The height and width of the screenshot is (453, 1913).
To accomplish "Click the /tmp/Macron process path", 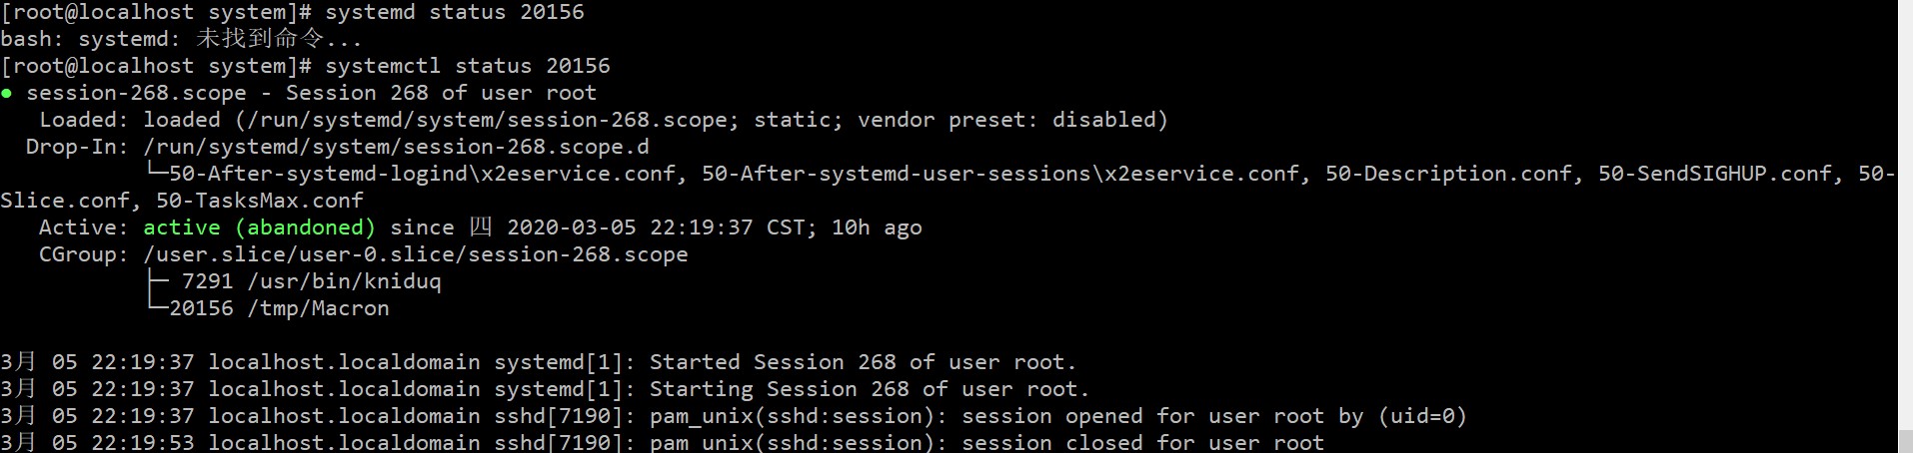I will [x=318, y=308].
